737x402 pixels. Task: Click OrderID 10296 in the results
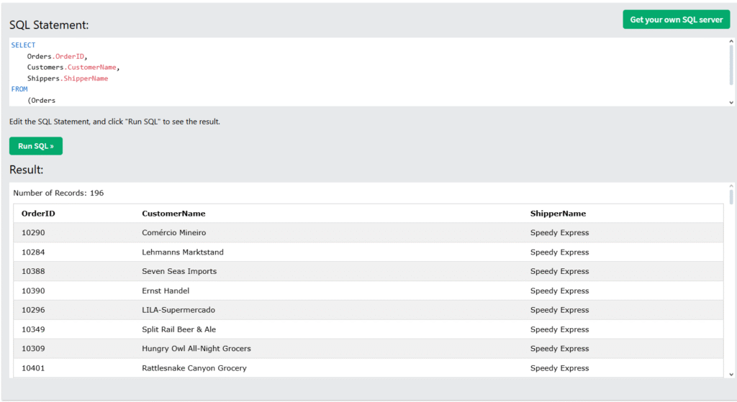coord(33,310)
